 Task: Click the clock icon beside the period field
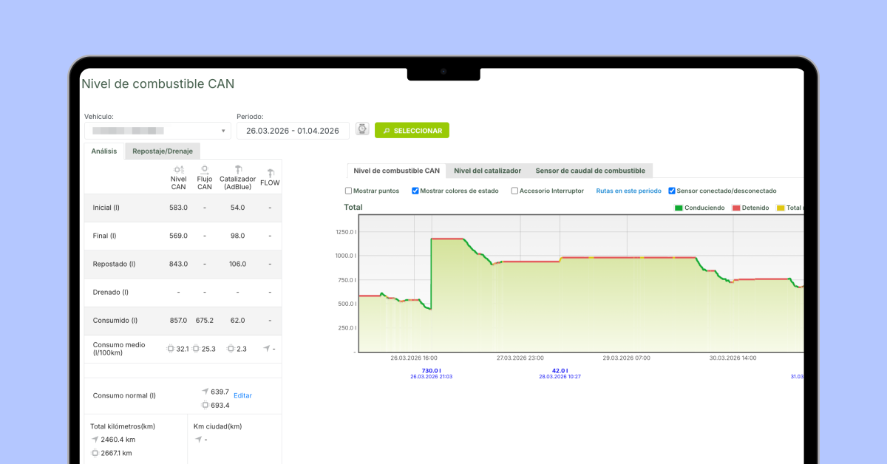tap(362, 130)
